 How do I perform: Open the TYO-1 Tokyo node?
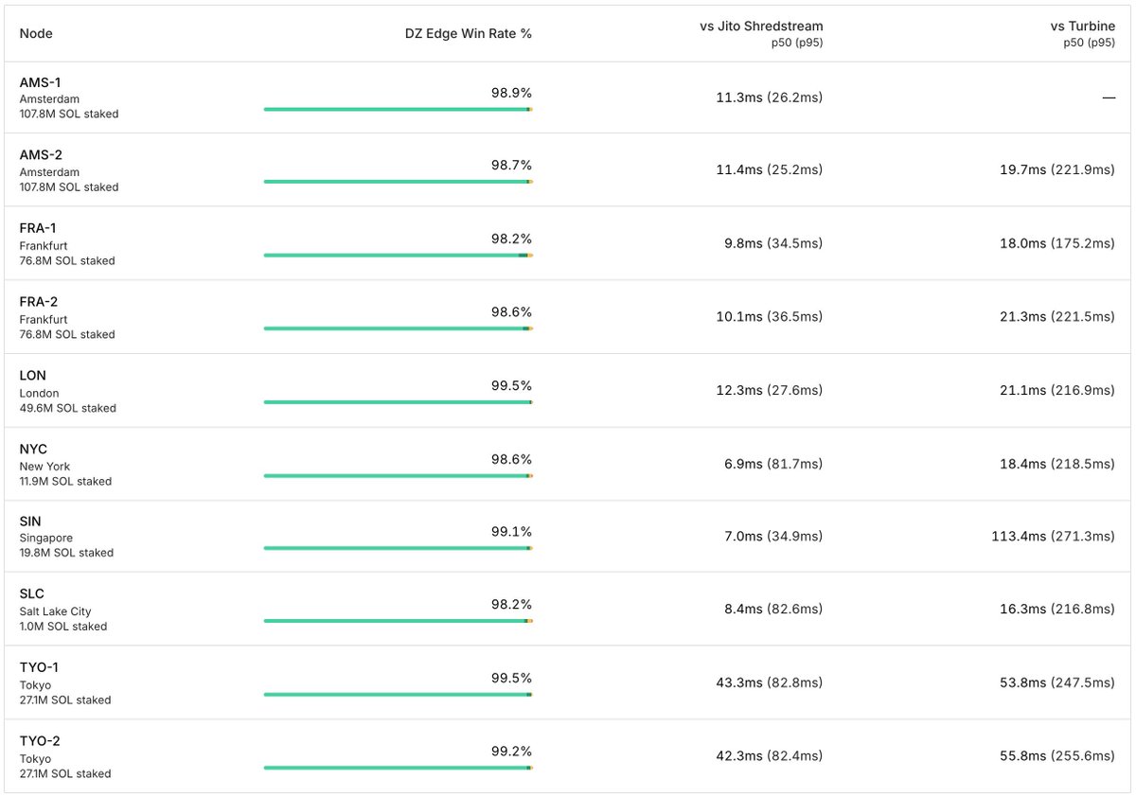coord(568,682)
